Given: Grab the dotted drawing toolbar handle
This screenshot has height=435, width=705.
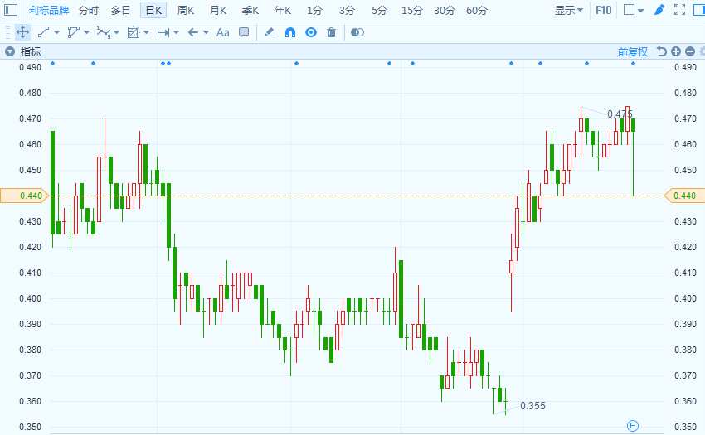Looking at the screenshot, I should point(7,32).
